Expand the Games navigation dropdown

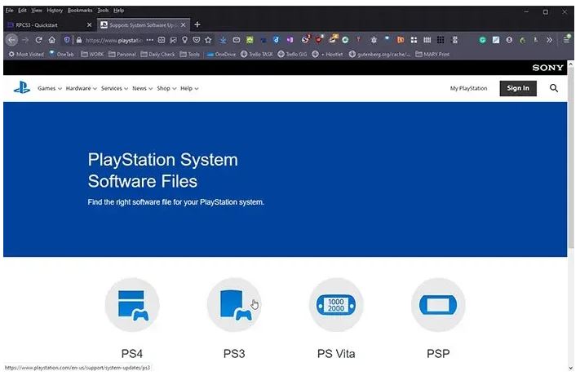(x=50, y=88)
